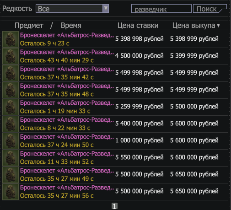
Task: Click the dropdown arrow beside Все
Action: [x=106, y=8]
